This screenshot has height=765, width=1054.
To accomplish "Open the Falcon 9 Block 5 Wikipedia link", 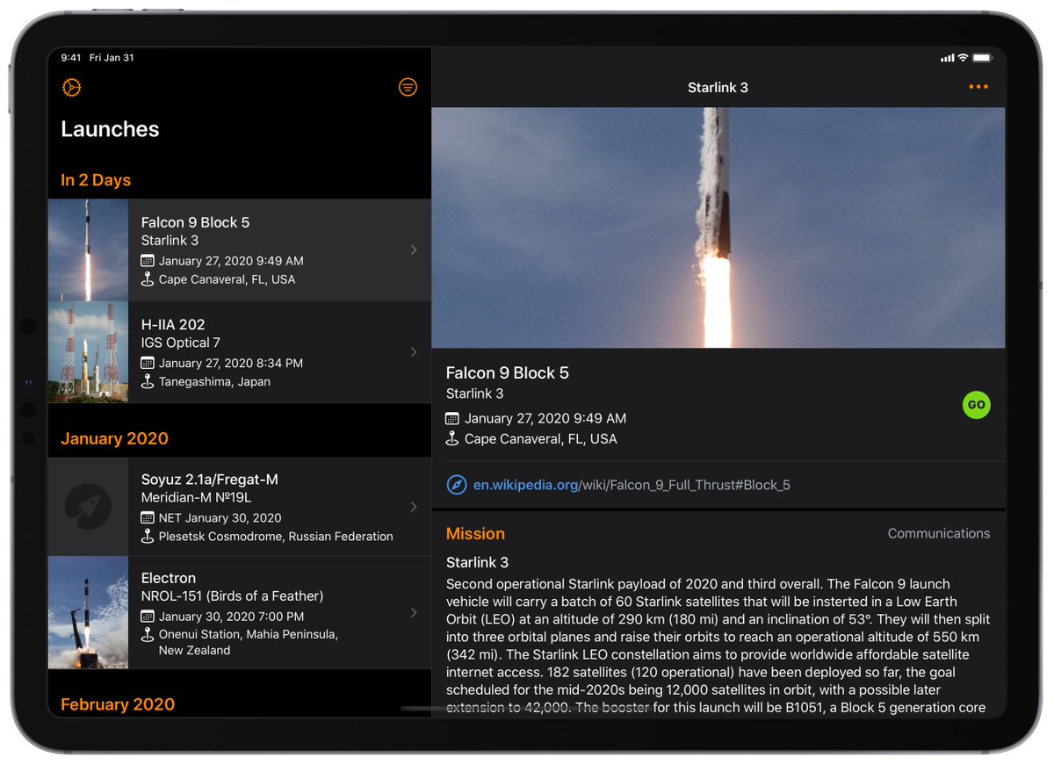I will point(632,485).
